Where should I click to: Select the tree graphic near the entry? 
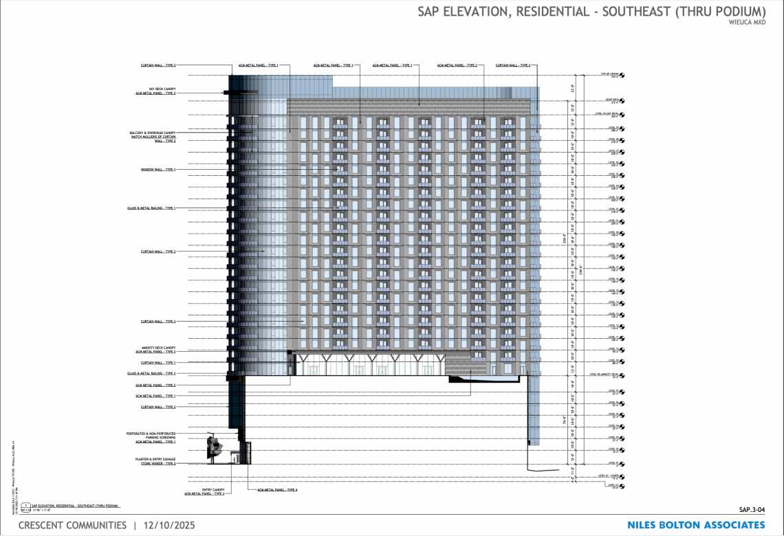click(x=216, y=447)
